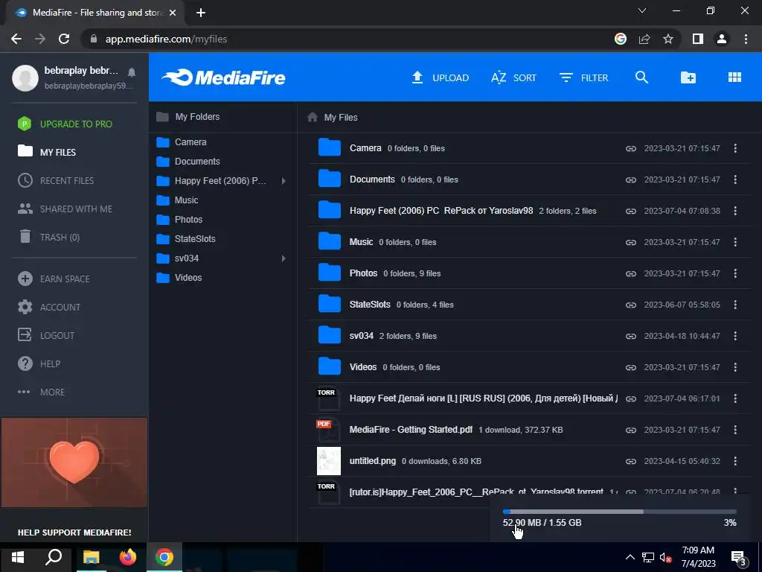Click the search magnifier icon
This screenshot has width=762, height=572.
641,77
